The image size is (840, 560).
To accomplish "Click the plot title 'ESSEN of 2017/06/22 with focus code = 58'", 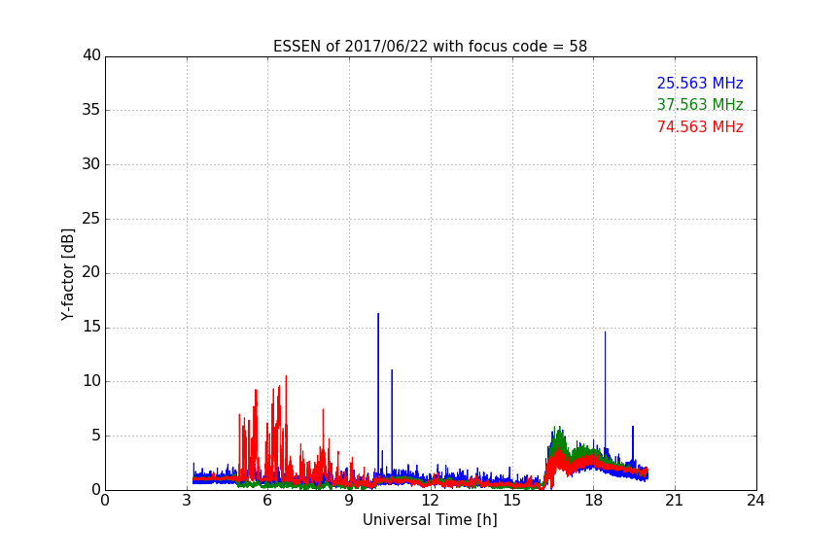I will 430,47.
